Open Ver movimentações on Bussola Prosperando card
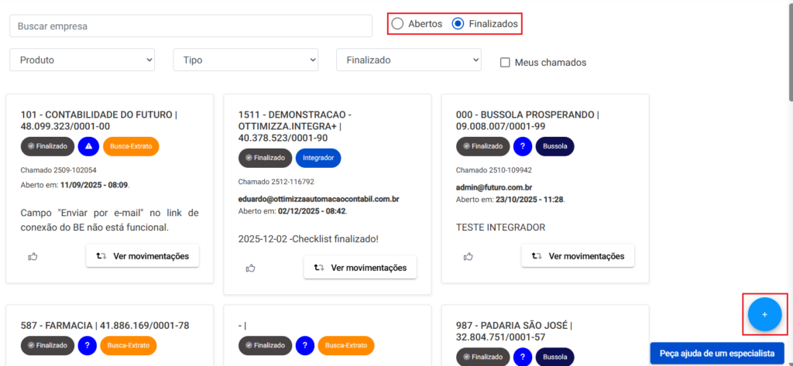Screen dimensions: 793x366 click(x=578, y=256)
